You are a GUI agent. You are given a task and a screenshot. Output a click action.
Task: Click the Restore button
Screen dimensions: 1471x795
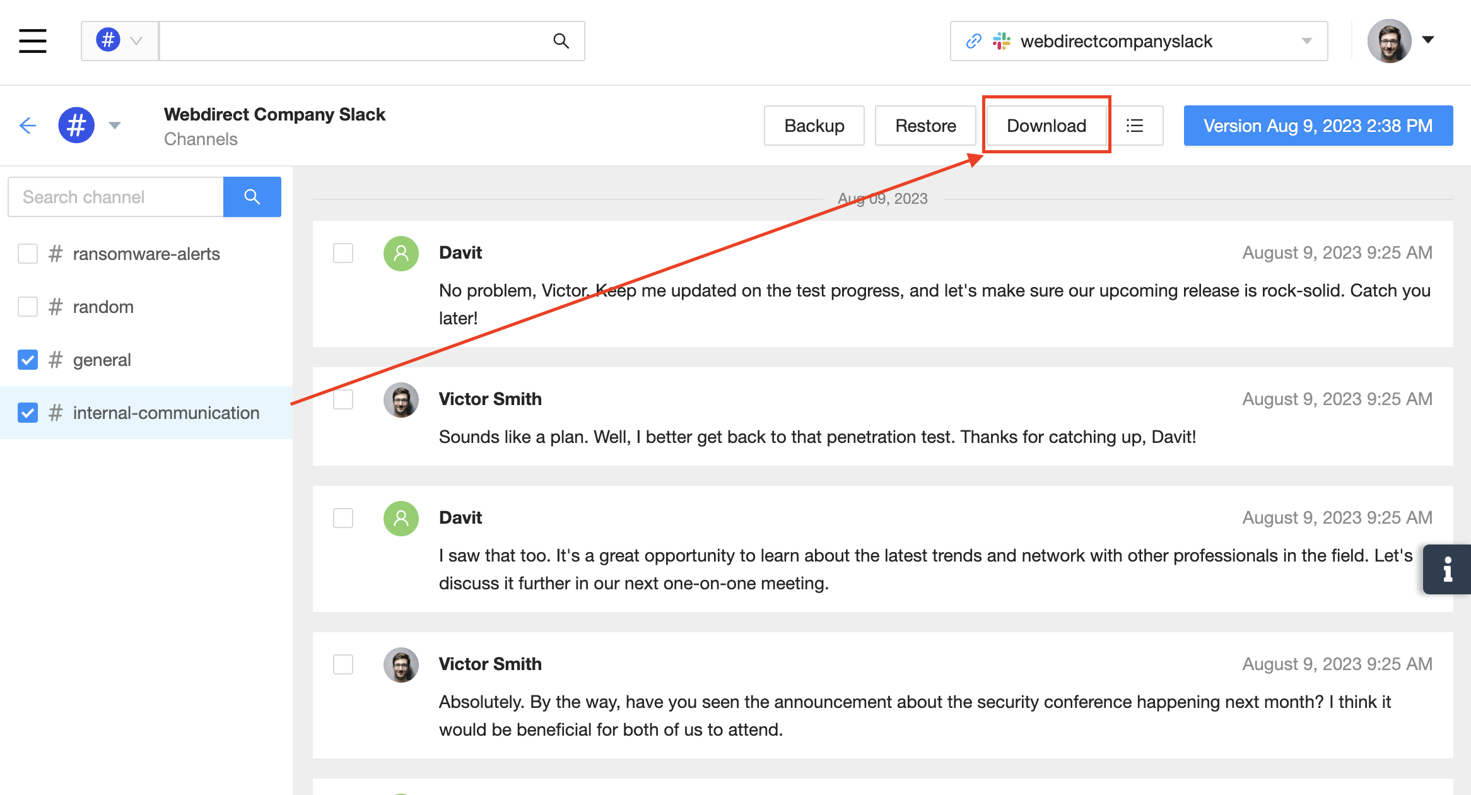pyautogui.click(x=925, y=126)
